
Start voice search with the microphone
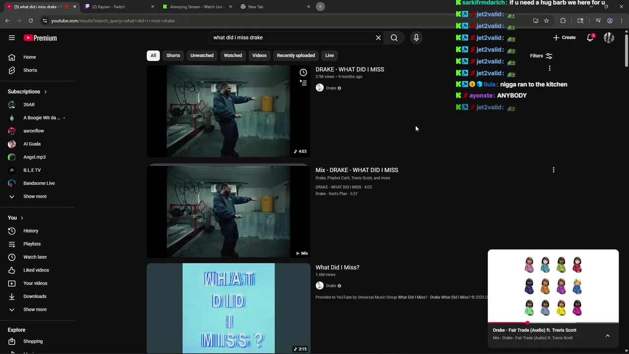[416, 38]
